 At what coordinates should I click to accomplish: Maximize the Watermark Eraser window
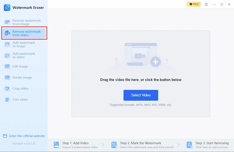tap(222, 4)
